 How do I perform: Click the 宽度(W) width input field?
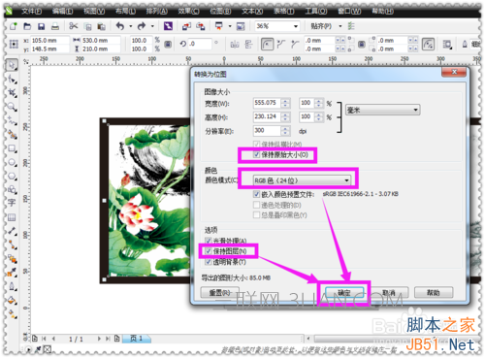tap(267, 103)
